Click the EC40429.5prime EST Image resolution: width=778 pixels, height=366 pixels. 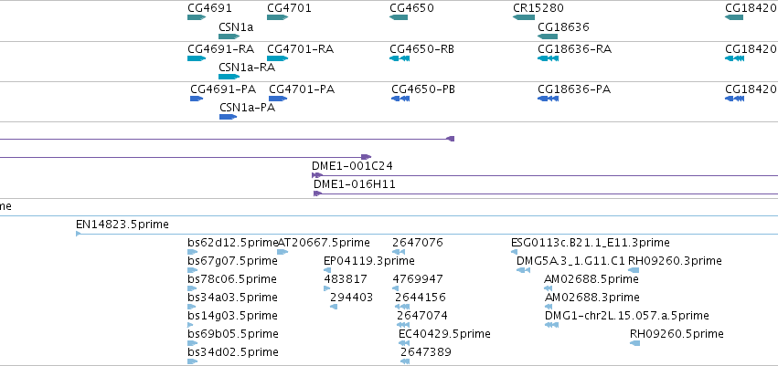tap(402, 344)
